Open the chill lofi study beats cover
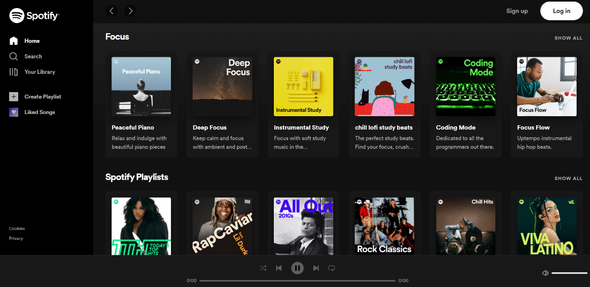Image resolution: width=590 pixels, height=287 pixels. pos(385,87)
